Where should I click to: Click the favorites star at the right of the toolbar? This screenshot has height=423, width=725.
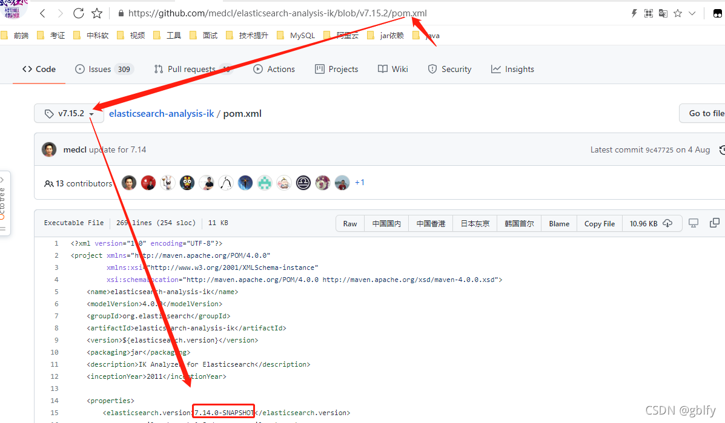(678, 13)
